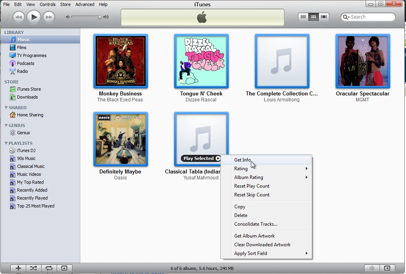Switch to Grid view
The width and height of the screenshot is (406, 274).
(x=313, y=17)
